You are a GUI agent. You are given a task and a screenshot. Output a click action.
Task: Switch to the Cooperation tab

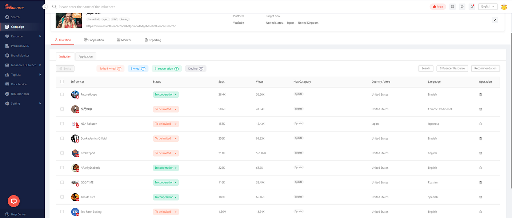[94, 40]
